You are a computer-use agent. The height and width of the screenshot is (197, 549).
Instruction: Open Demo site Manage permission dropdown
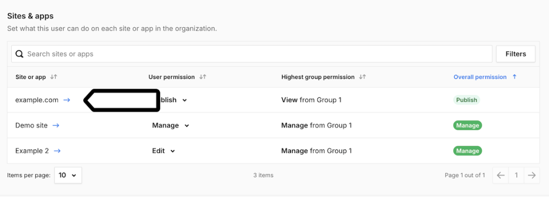[170, 125]
